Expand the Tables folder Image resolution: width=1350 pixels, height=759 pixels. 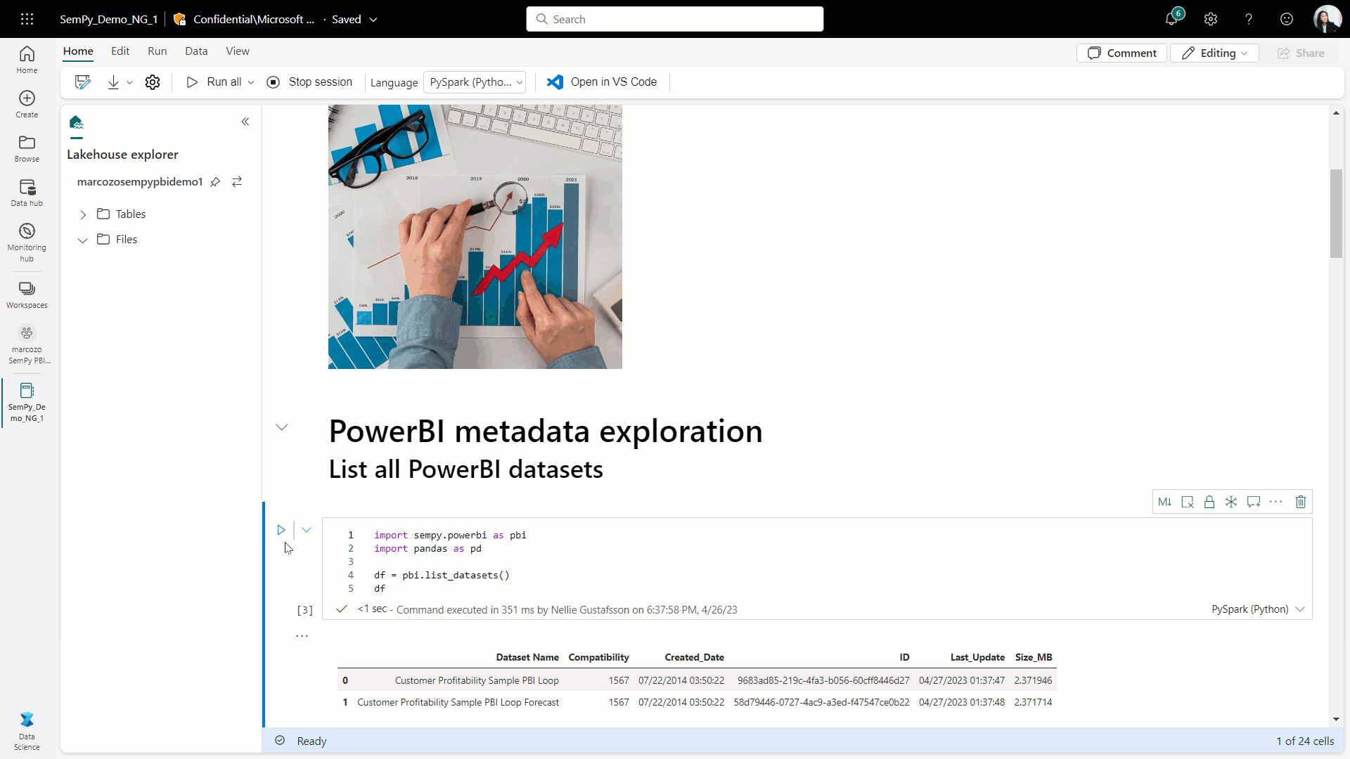coord(83,214)
